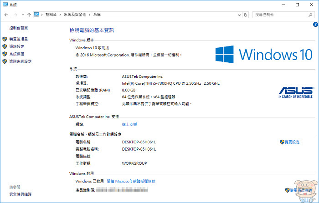Open recent locations dropdown arrow
Image resolution: width=319 pixels, height=203 pixels.
[23, 15]
